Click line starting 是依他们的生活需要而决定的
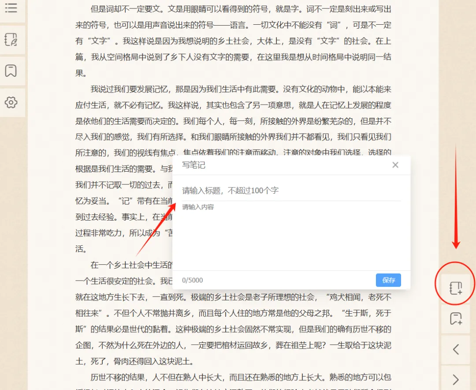The image size is (476, 390). pyautogui.click(x=233, y=121)
